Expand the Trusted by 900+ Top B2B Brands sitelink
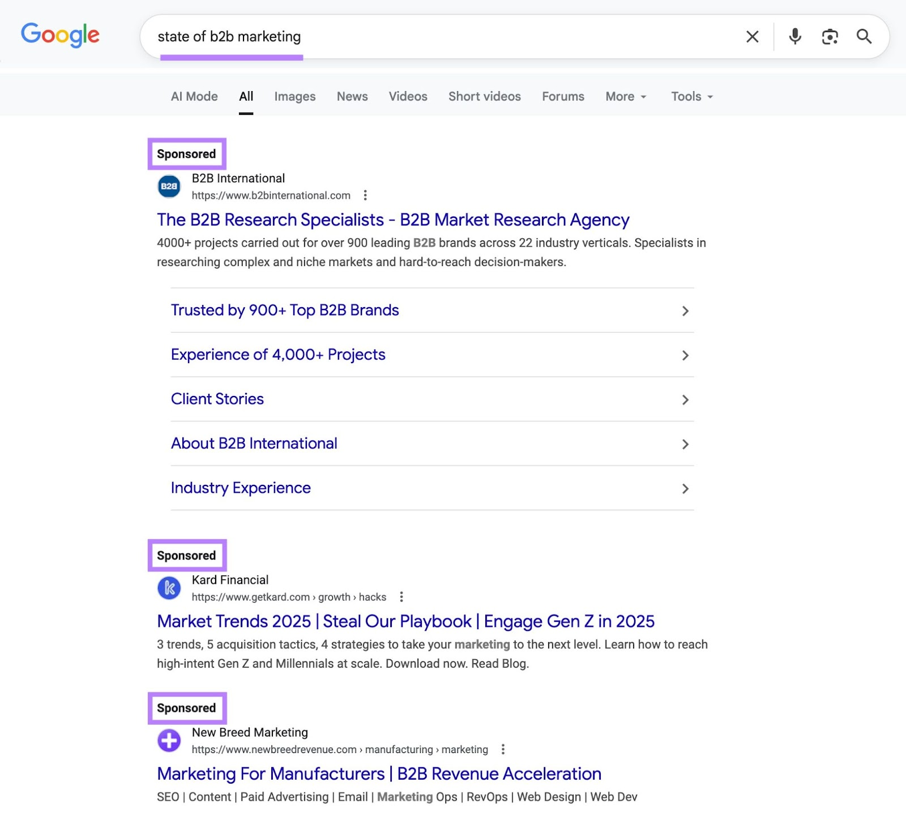 (x=285, y=310)
